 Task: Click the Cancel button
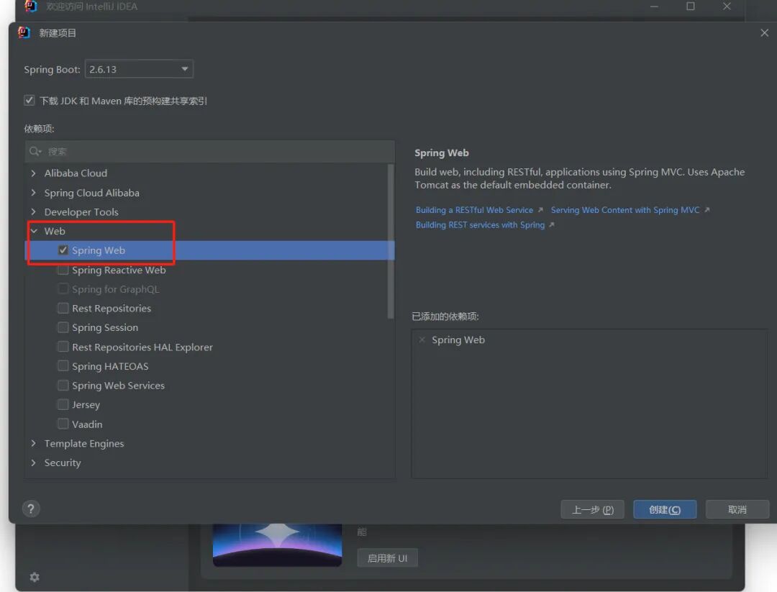click(737, 509)
